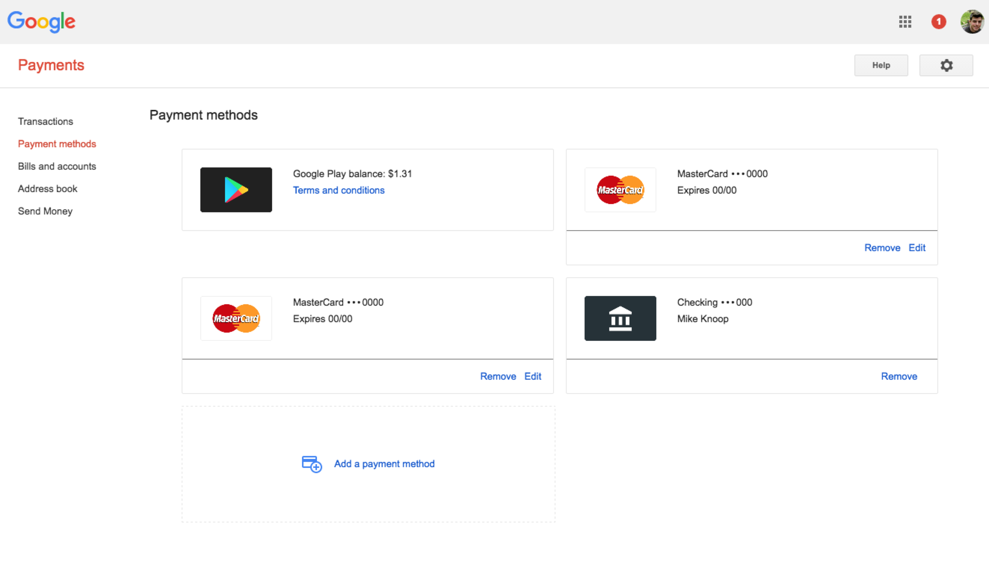Screen dimensions: 989x583
Task: Go to Send Money
Action: pos(45,211)
